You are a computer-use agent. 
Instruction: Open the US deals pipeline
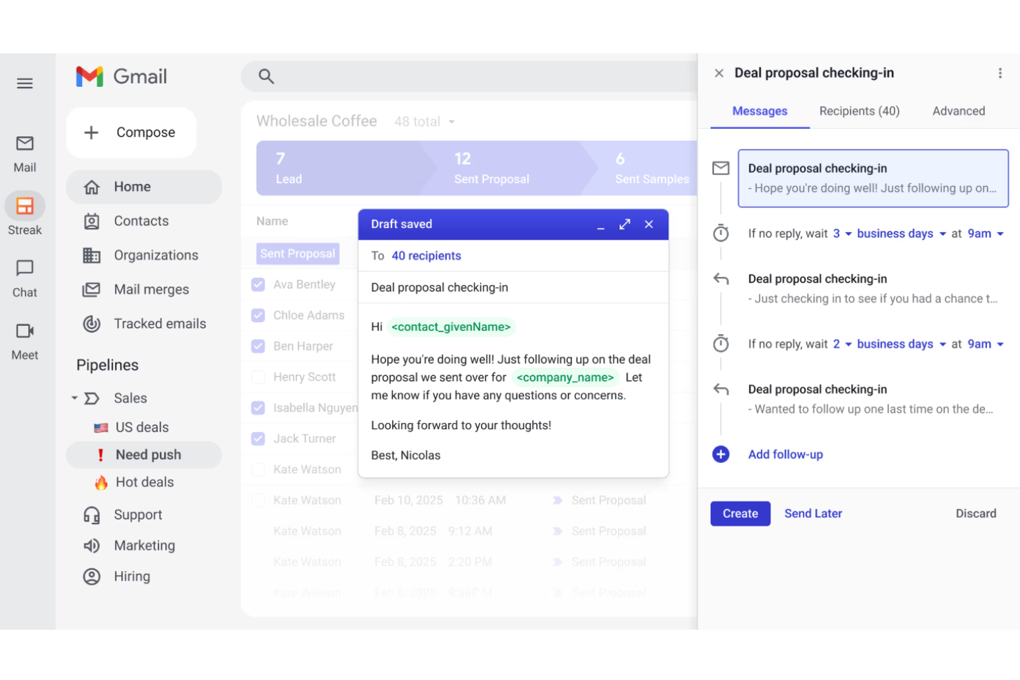[143, 427]
